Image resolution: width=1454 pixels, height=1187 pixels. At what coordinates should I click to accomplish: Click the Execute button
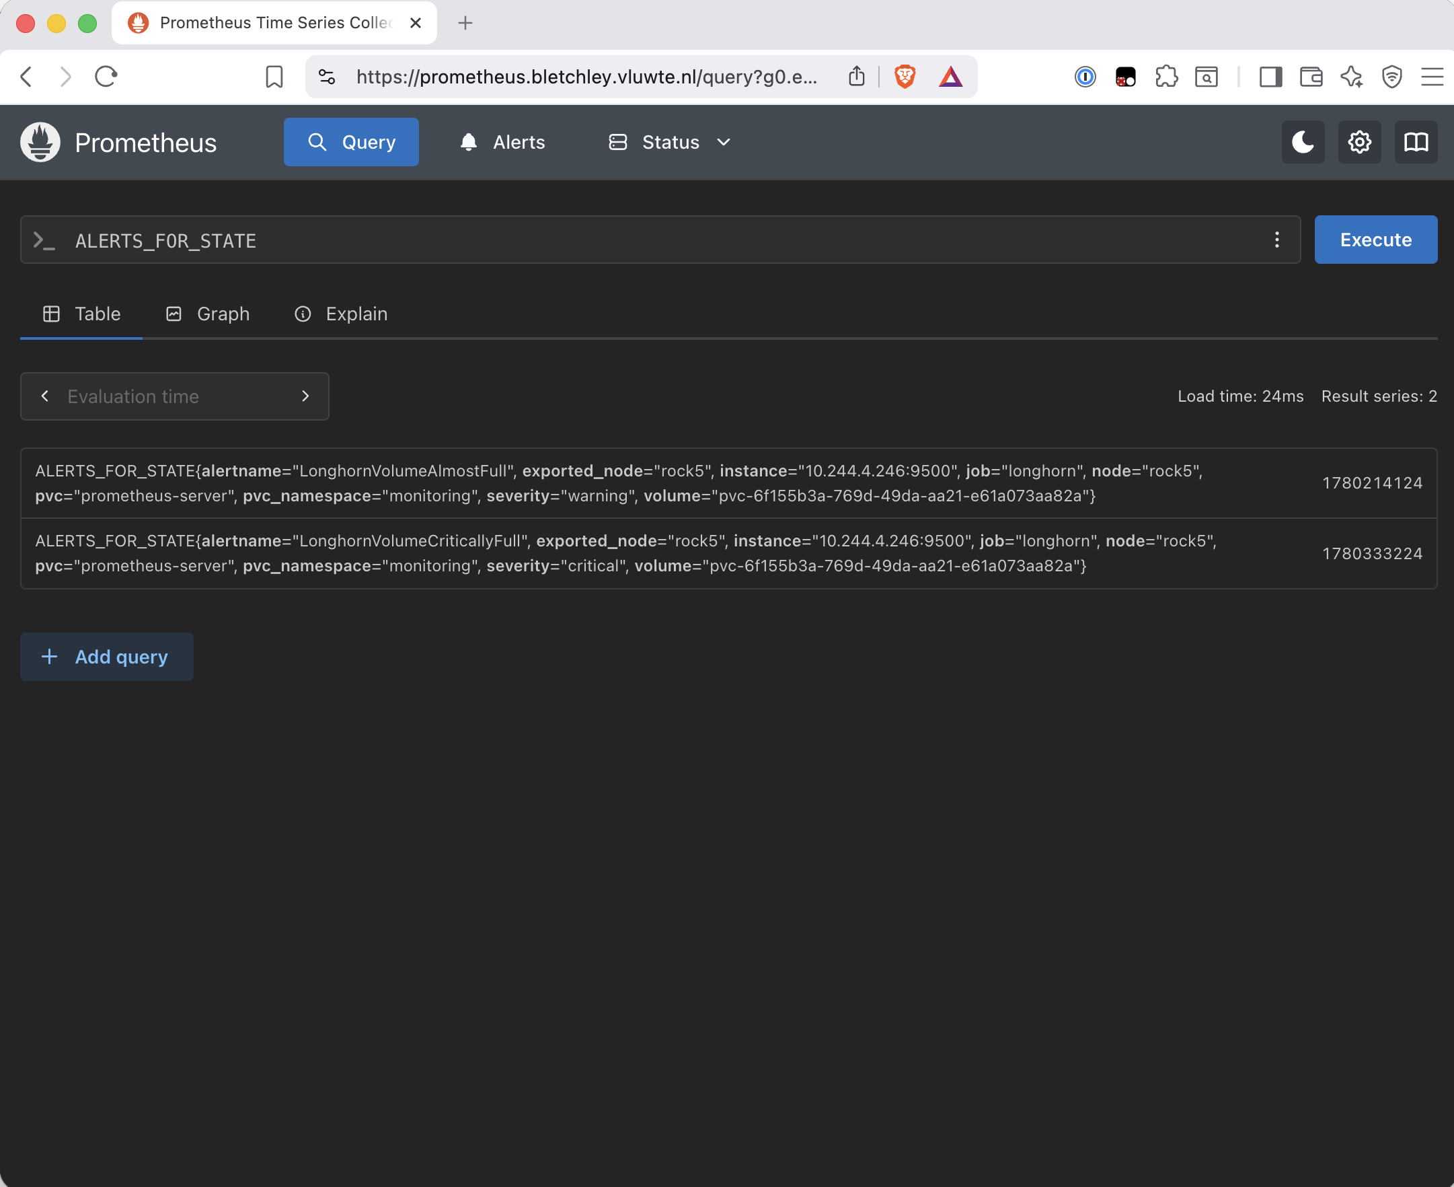(x=1375, y=240)
